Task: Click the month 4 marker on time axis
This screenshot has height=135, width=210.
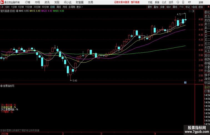Action: point(155,134)
